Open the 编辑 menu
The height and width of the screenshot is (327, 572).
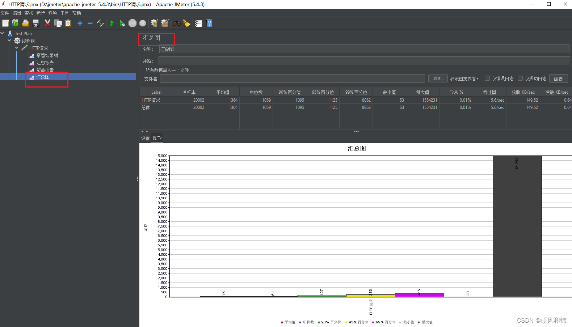coord(17,13)
